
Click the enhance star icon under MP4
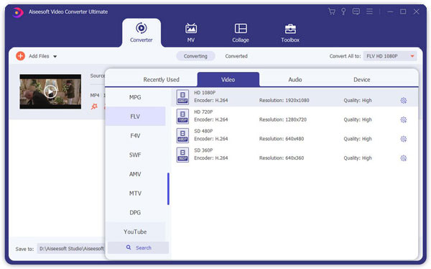coord(94,106)
